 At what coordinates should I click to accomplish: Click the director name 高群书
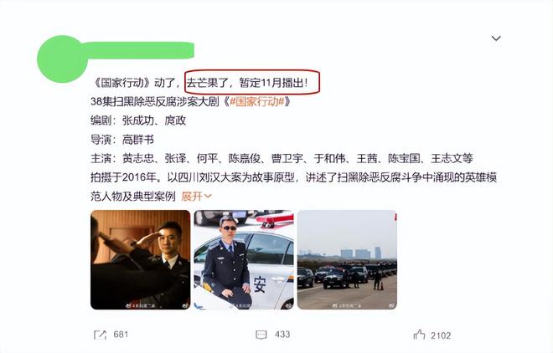coord(138,140)
